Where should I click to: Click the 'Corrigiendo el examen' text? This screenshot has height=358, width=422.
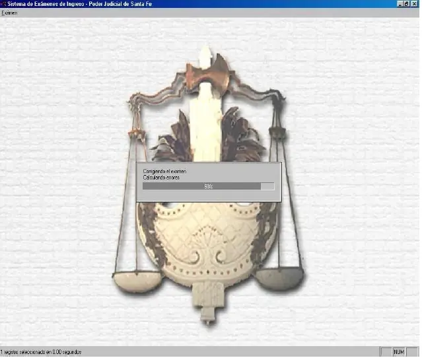(x=164, y=171)
